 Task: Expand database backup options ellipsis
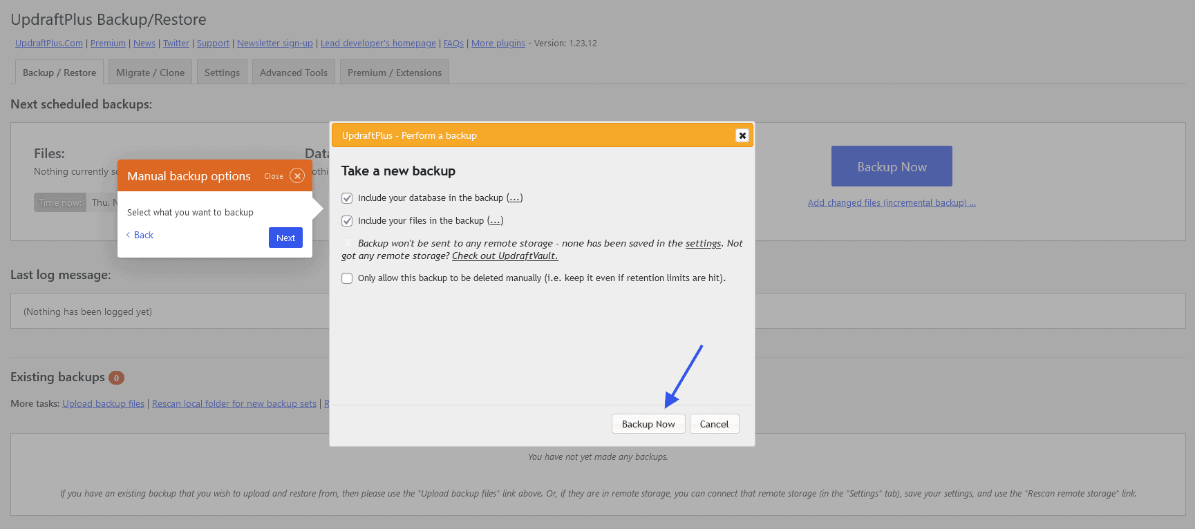[514, 198]
